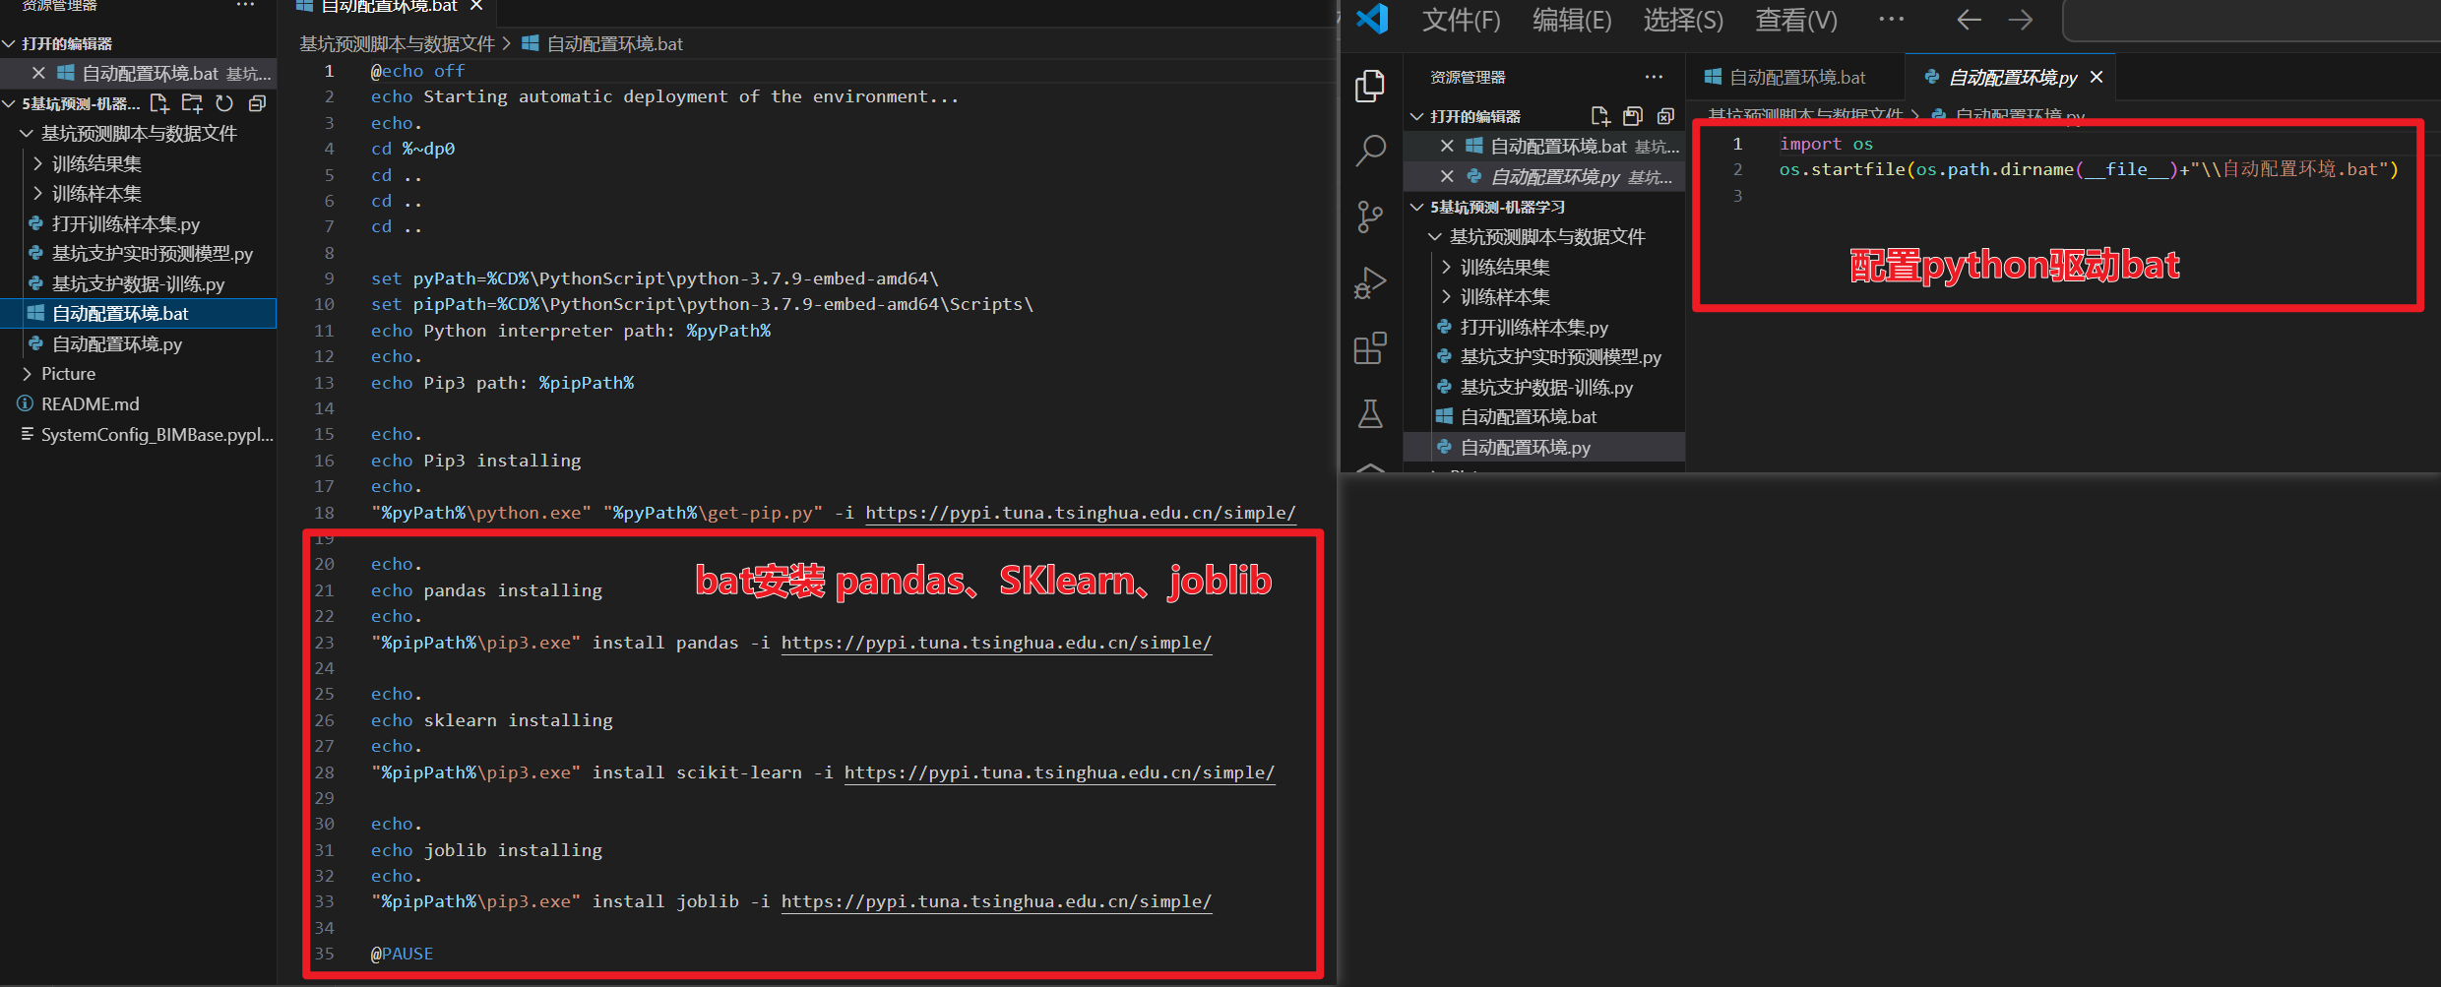Expand the Picture folder in left window
The image size is (2441, 987).
[27, 374]
